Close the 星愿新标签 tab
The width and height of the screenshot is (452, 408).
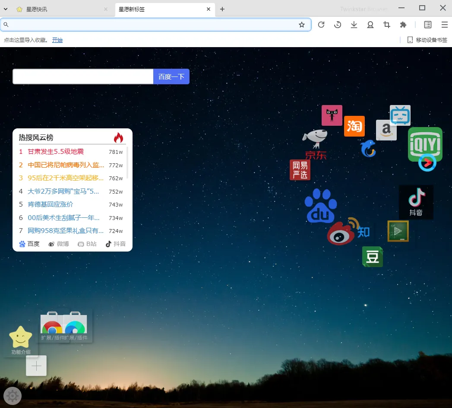[x=209, y=9]
